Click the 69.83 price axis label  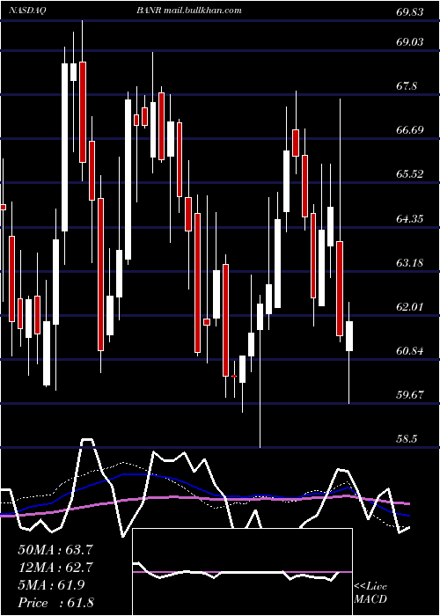[x=410, y=12]
